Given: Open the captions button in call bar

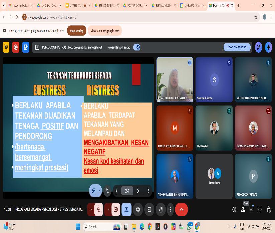Looking at the screenshot, I should tap(149, 210).
